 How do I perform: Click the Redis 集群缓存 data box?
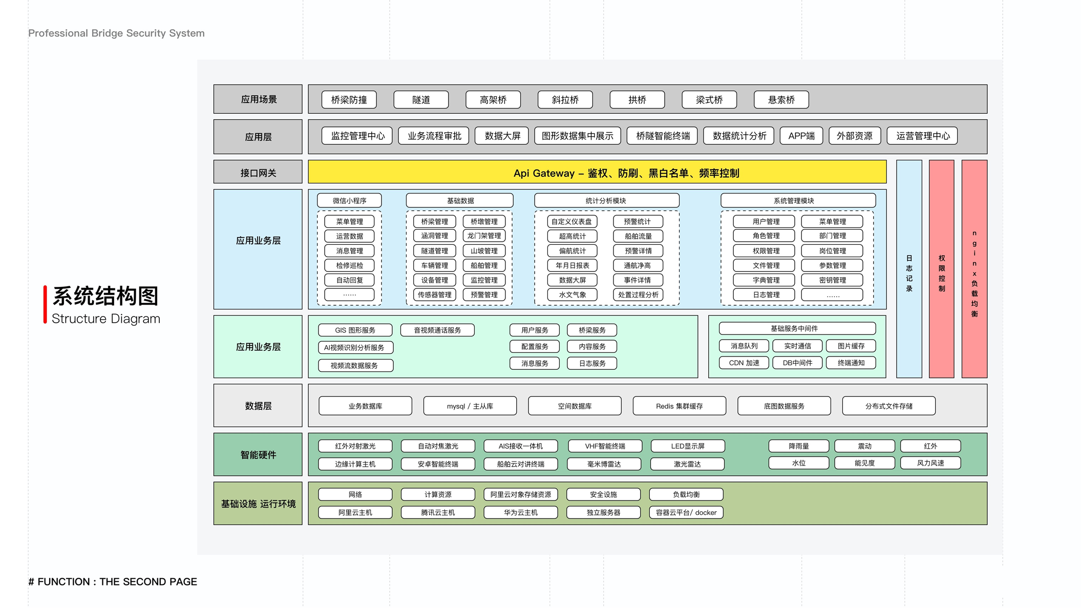click(679, 406)
